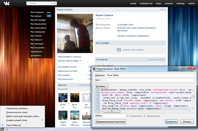Open 'Мои Фотографии' in left menu
Screen dimensions: 198x131
coord(38,20)
